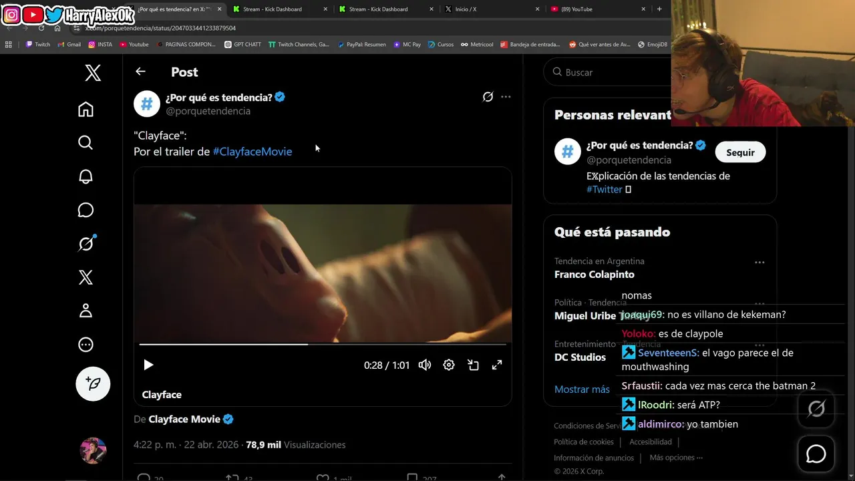This screenshot has width=855, height=481.
Task: Go to X home via sidebar house icon
Action: coord(85,109)
